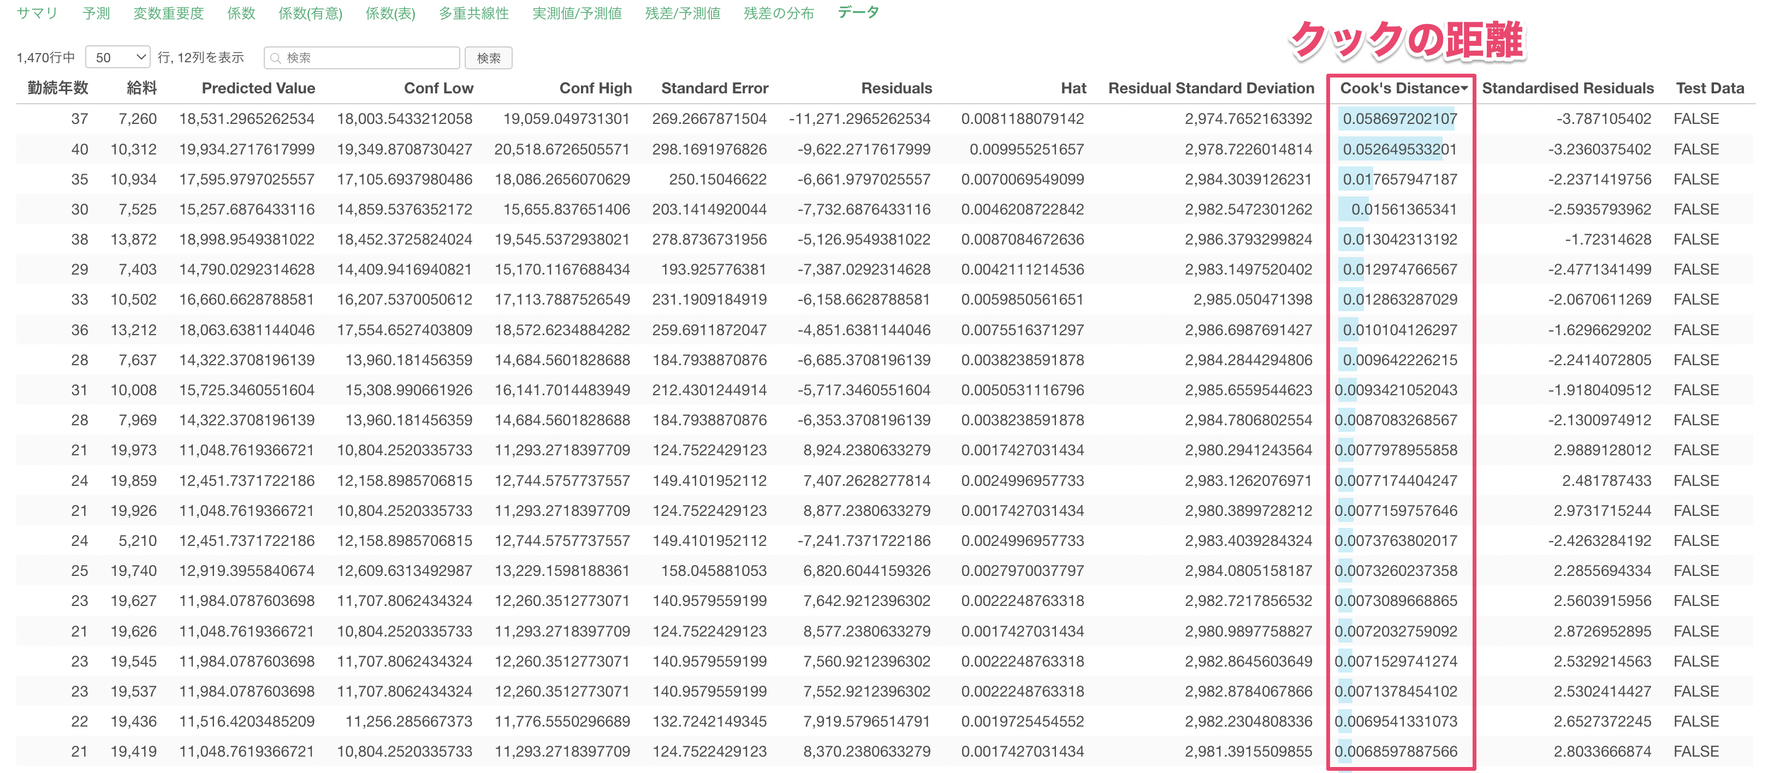Click salary cell 5,210
The width and height of the screenshot is (1780, 773).
138,541
